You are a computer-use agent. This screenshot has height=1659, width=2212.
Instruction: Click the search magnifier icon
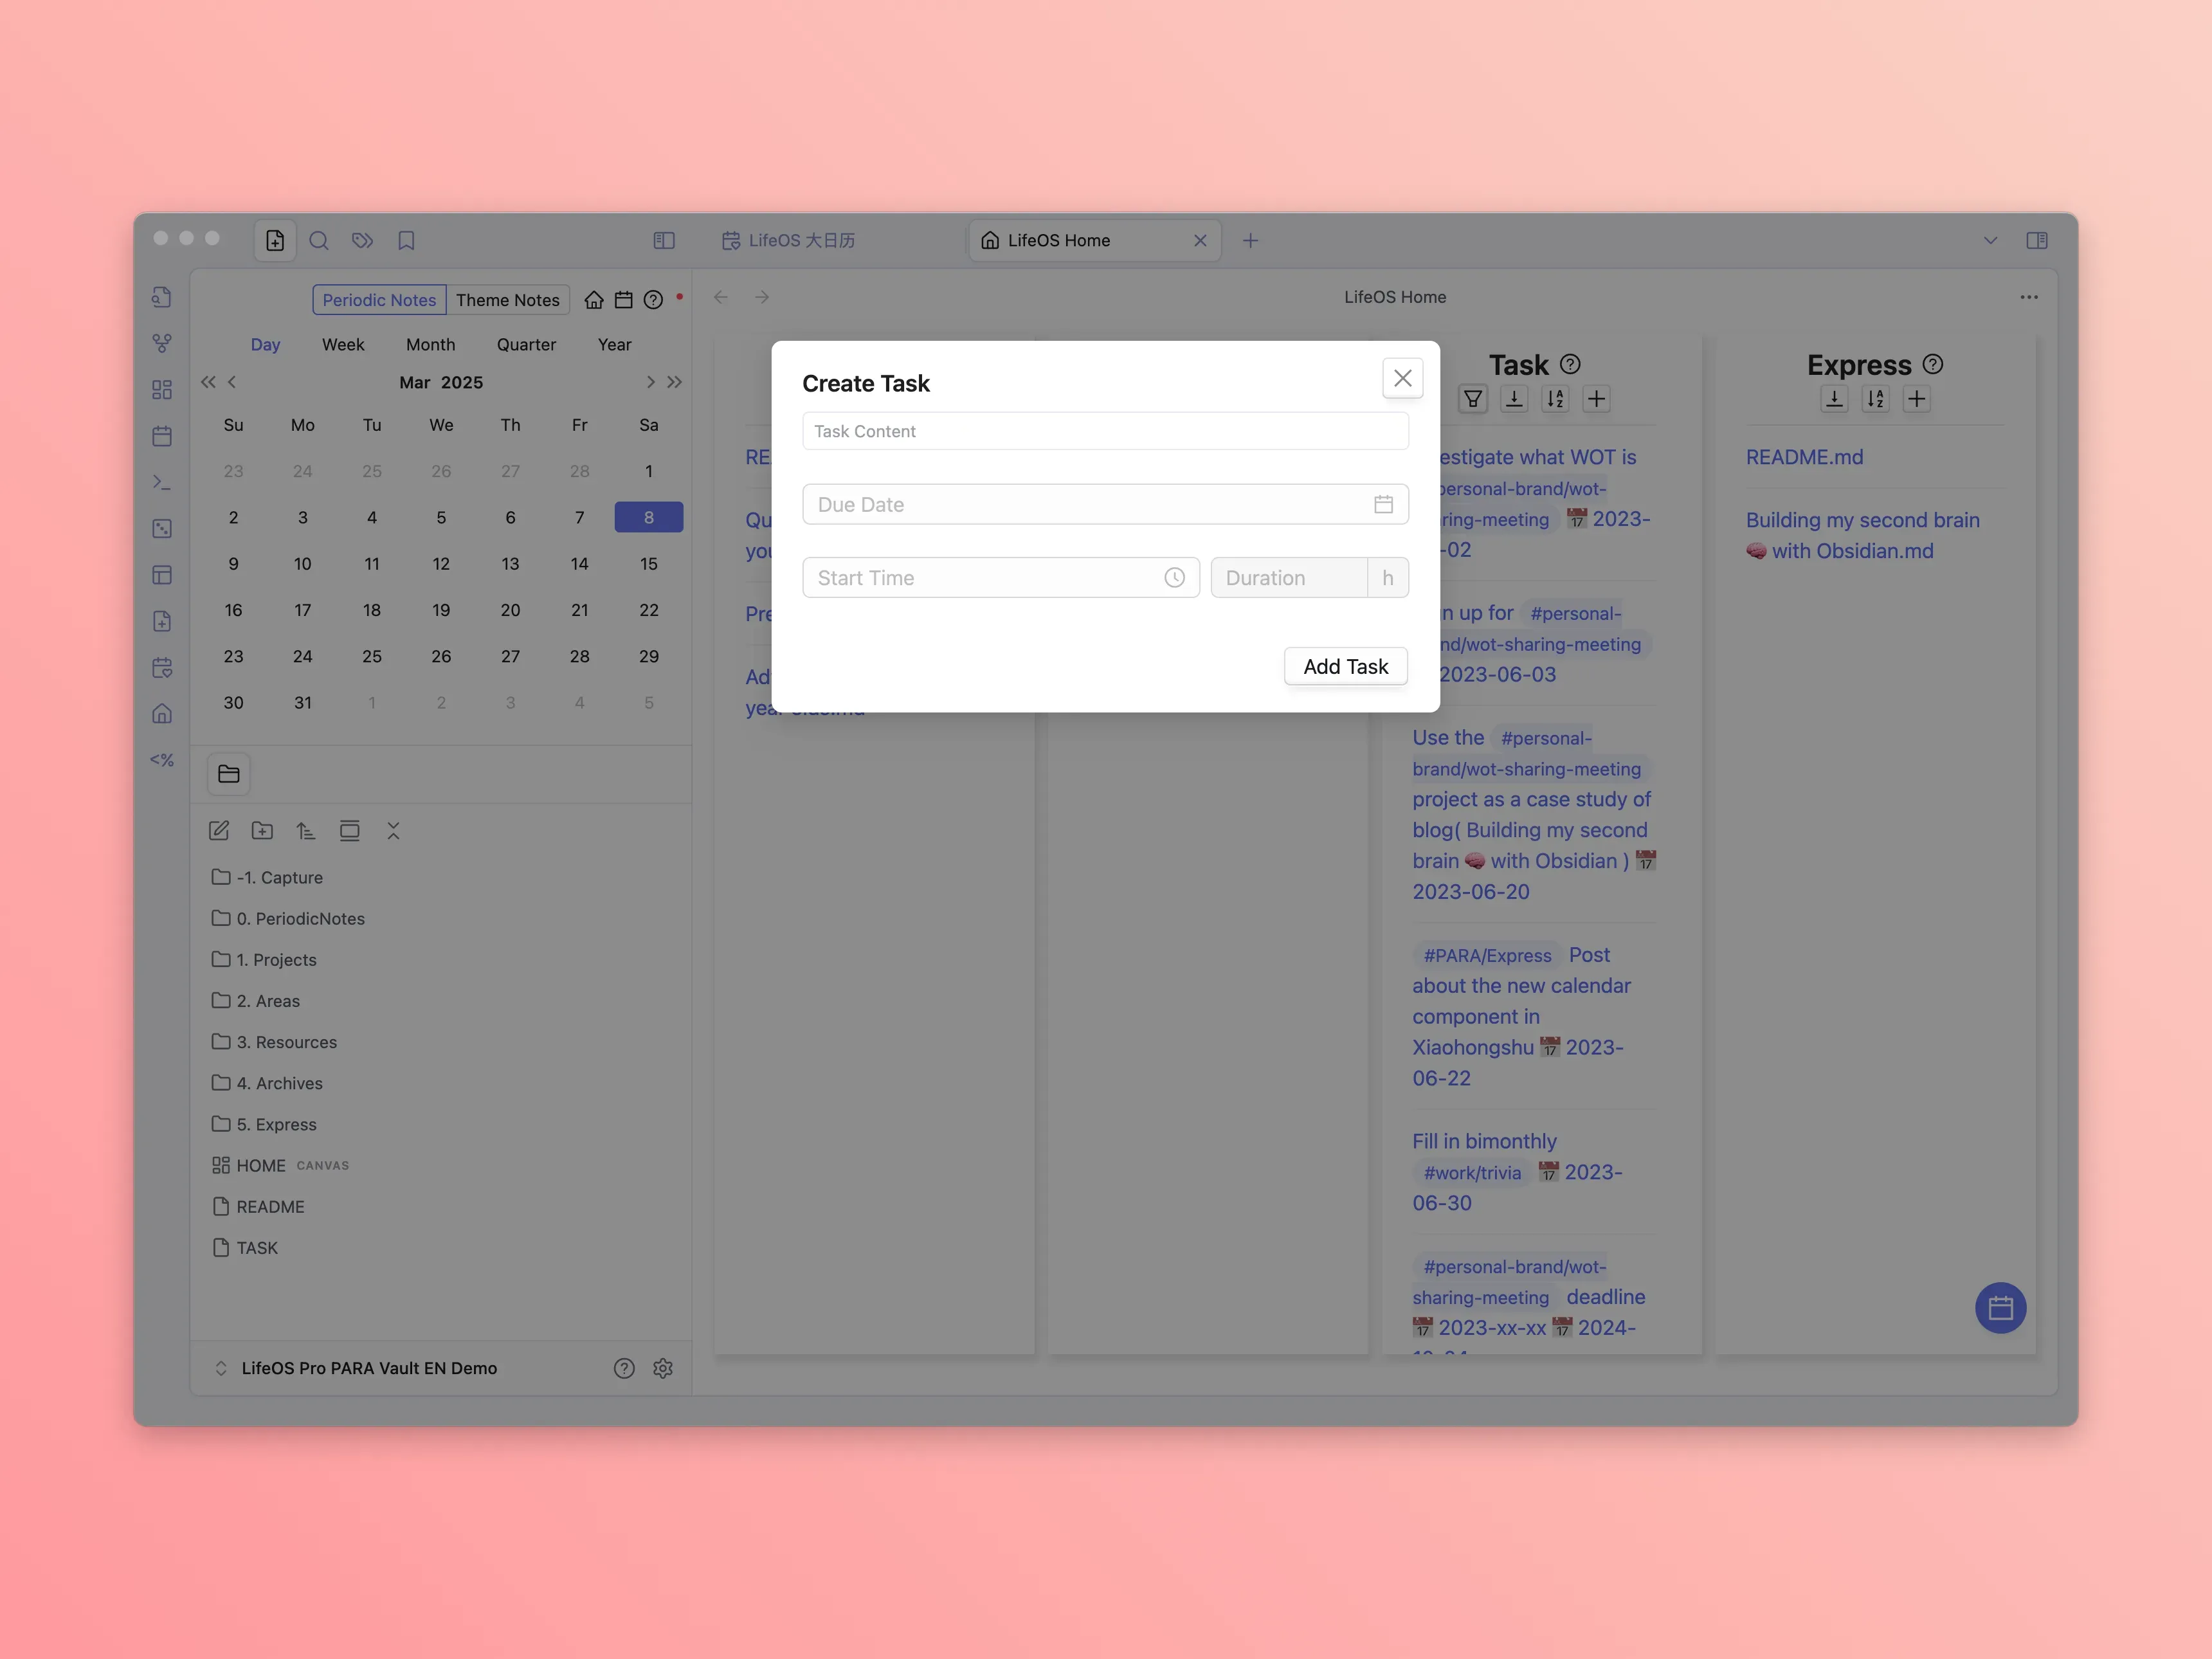[x=319, y=240]
